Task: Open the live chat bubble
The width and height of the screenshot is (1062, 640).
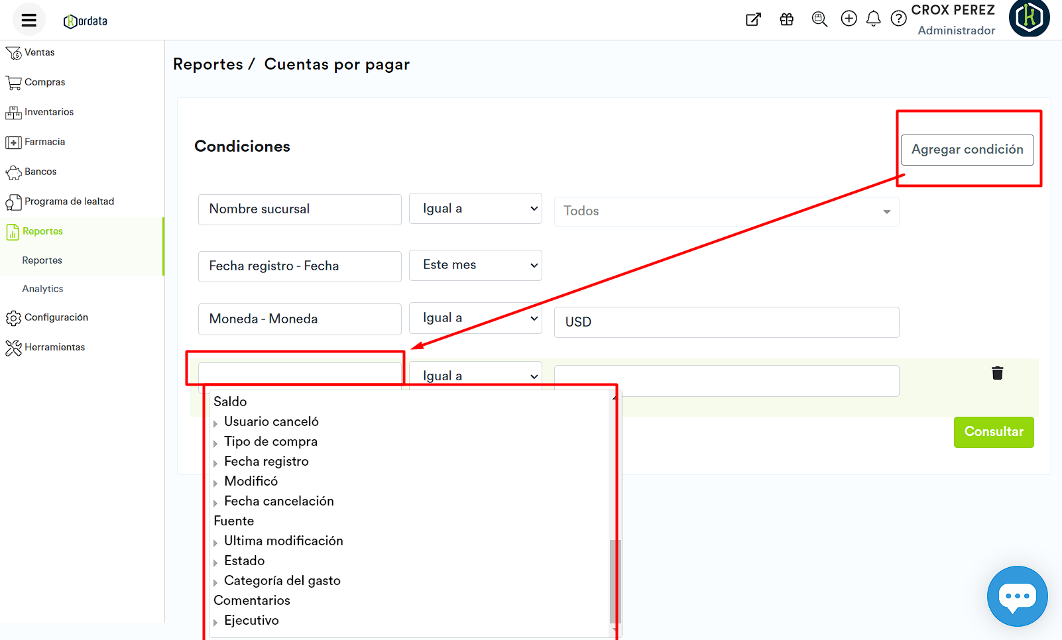Action: tap(1017, 596)
